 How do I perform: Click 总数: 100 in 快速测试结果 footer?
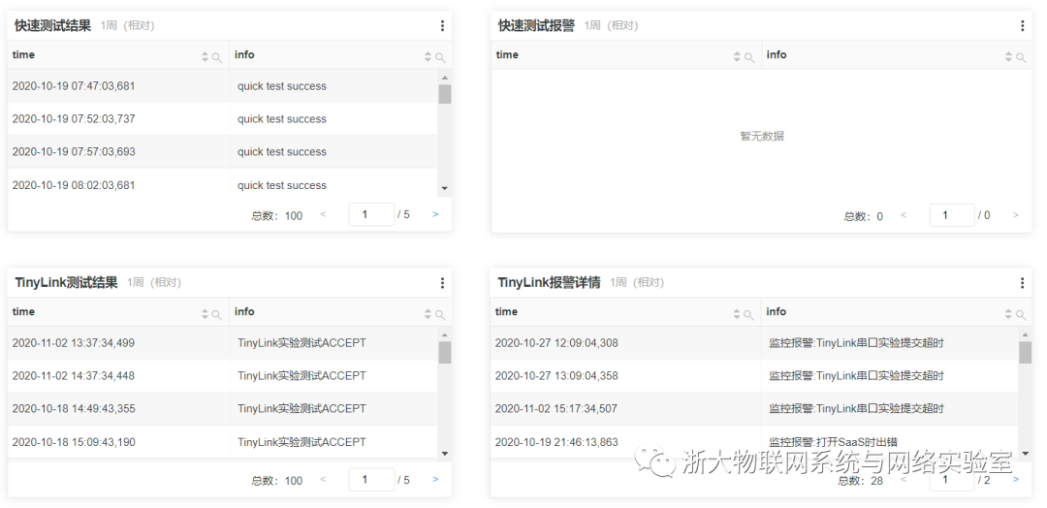277,215
